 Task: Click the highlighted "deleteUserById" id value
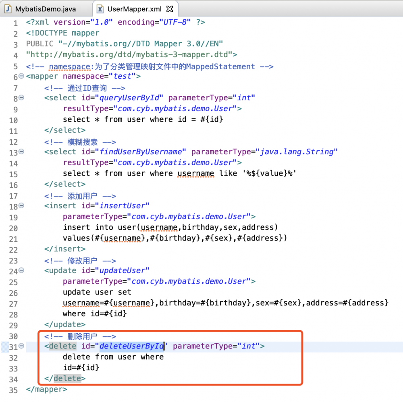click(132, 346)
